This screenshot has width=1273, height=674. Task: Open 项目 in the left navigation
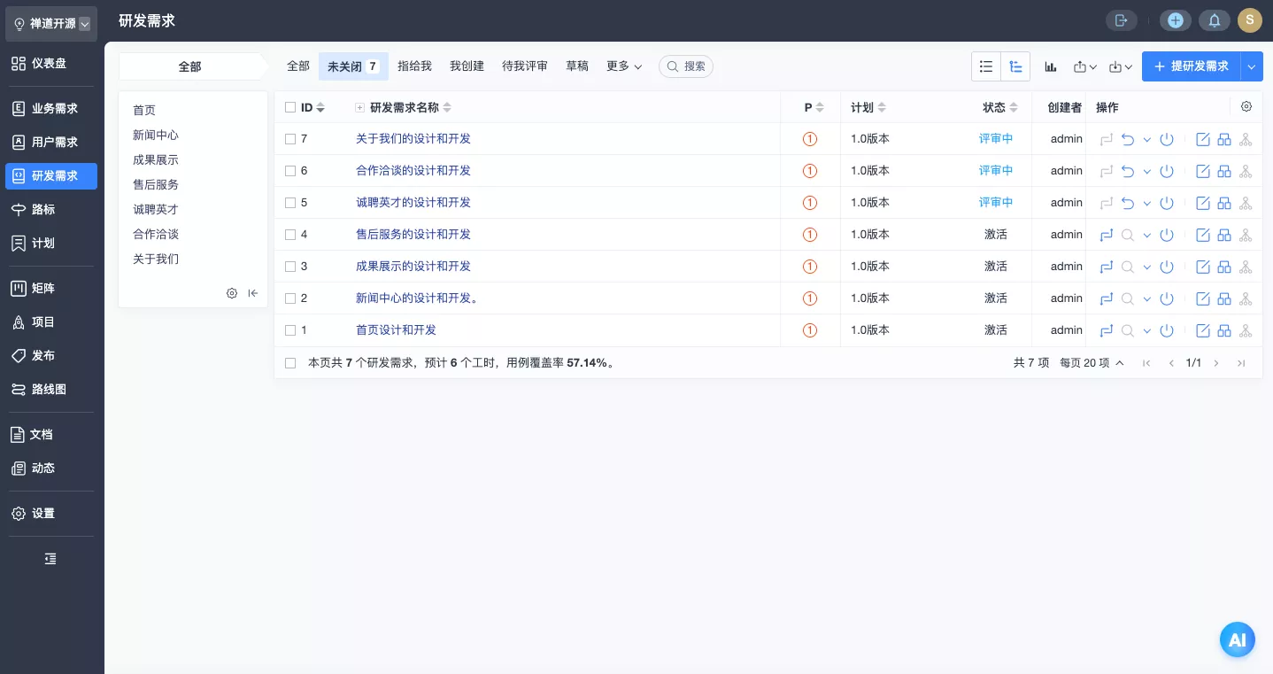click(x=42, y=322)
